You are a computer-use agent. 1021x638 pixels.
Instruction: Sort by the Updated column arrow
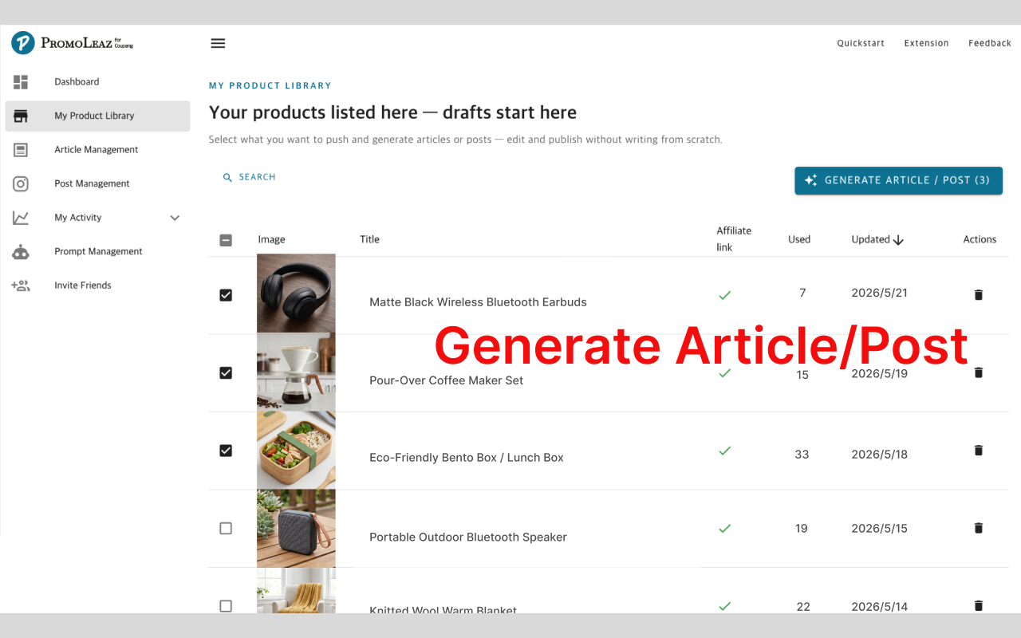point(898,240)
